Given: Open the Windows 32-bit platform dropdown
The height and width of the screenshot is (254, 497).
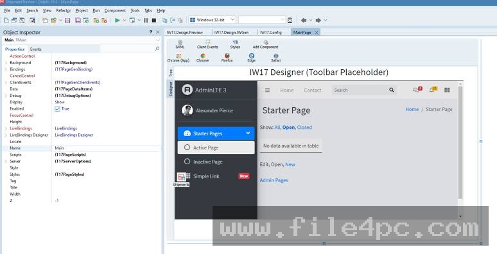Looking at the screenshot, I should (x=232, y=20).
